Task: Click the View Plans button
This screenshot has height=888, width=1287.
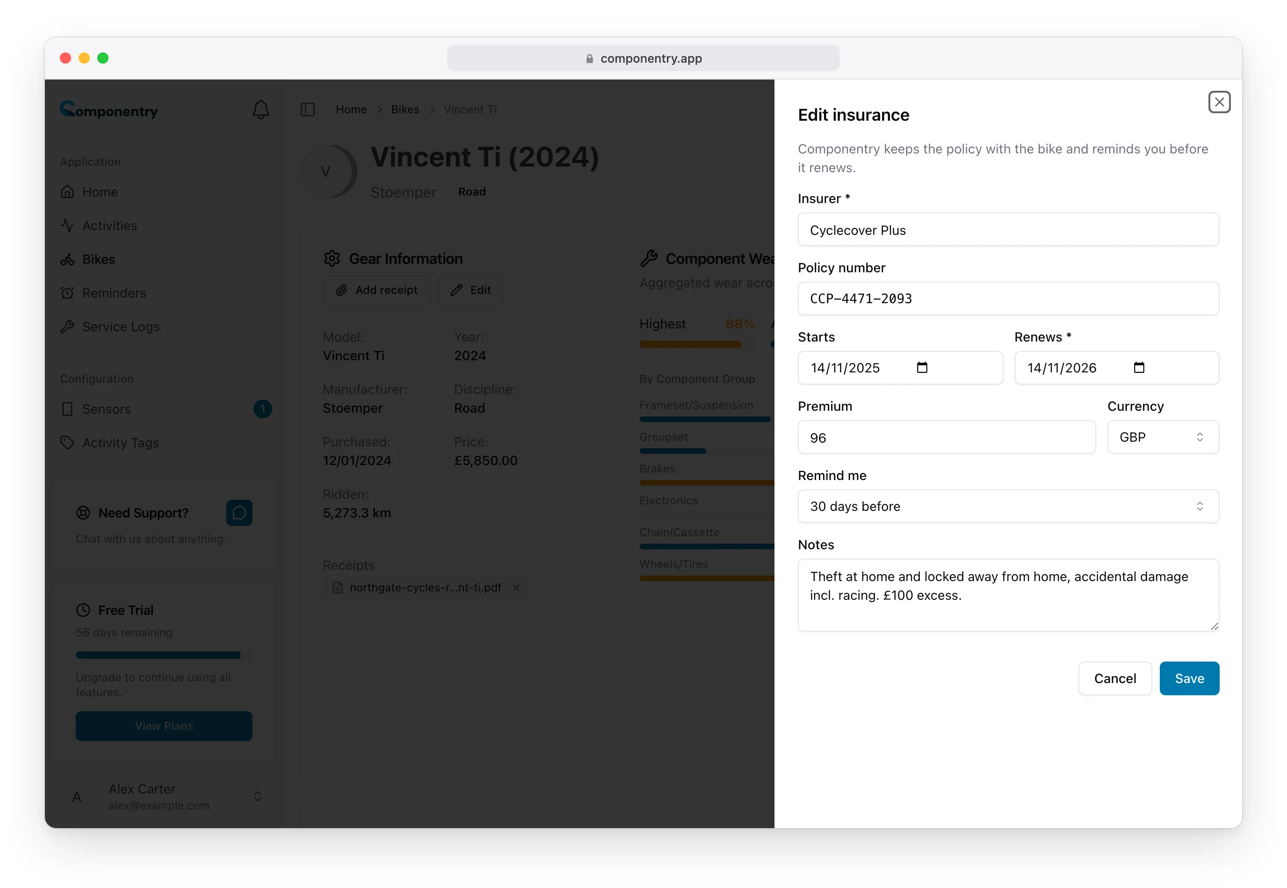Action: [164, 726]
